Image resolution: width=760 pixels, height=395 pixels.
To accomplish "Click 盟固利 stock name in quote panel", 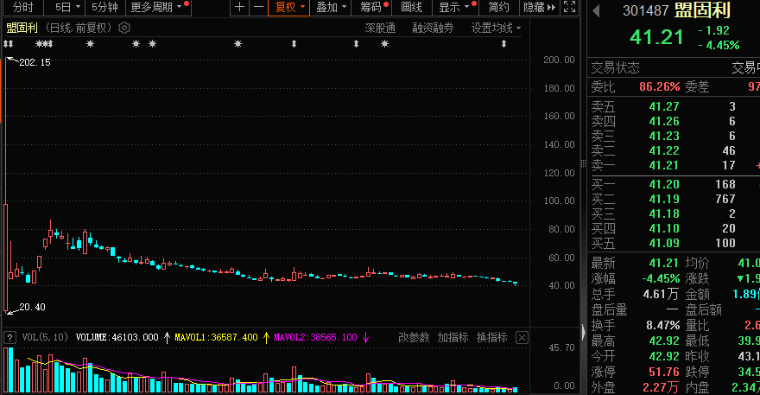I will point(702,10).
